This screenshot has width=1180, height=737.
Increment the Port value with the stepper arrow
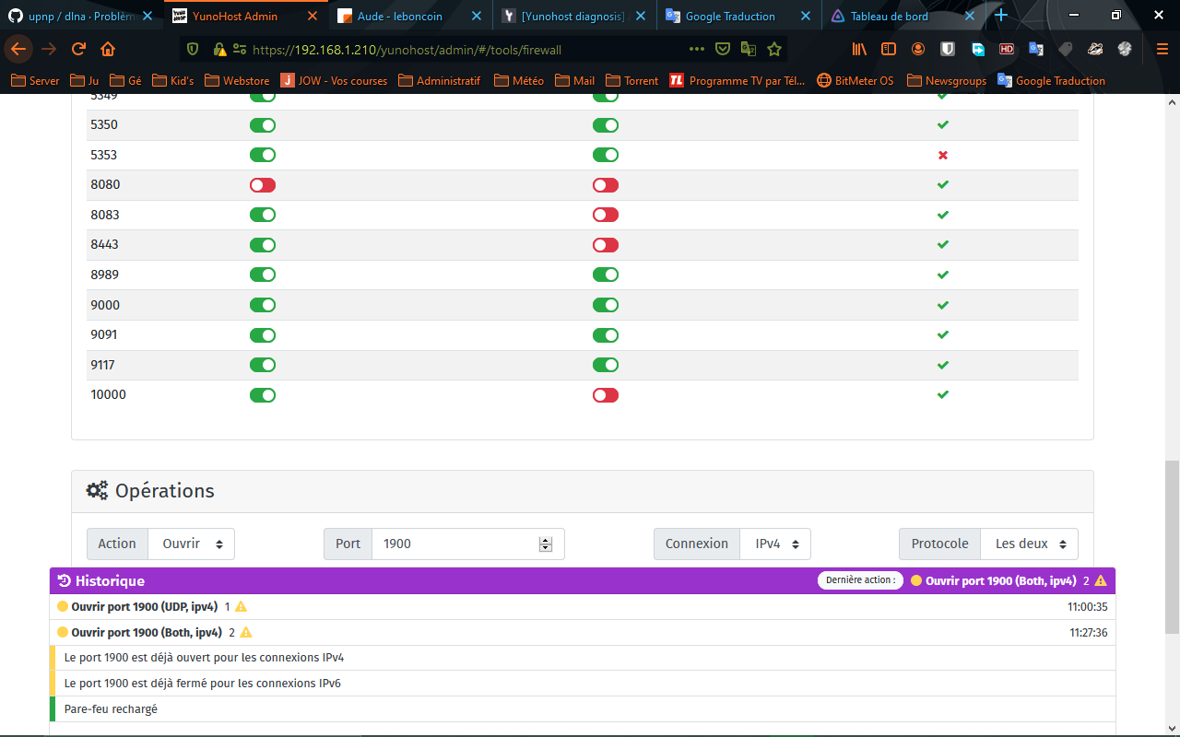[547, 539]
